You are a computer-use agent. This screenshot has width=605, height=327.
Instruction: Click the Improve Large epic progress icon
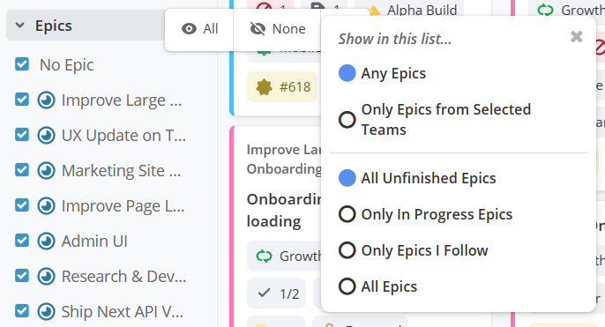[46, 100]
